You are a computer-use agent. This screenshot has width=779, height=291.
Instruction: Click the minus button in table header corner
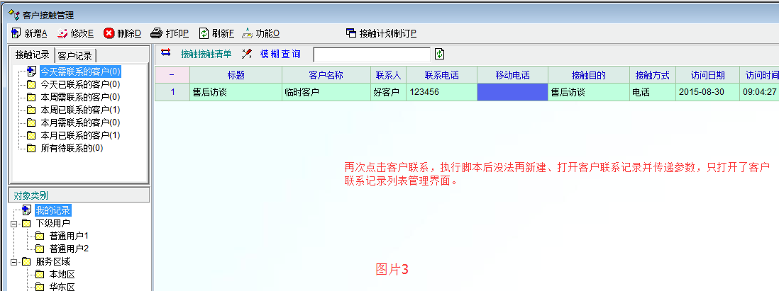coord(172,75)
